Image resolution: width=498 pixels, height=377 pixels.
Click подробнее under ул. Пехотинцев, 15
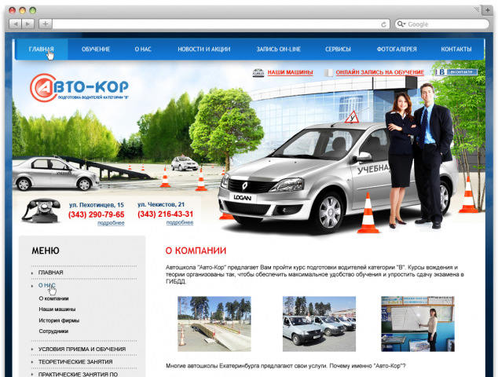click(111, 223)
